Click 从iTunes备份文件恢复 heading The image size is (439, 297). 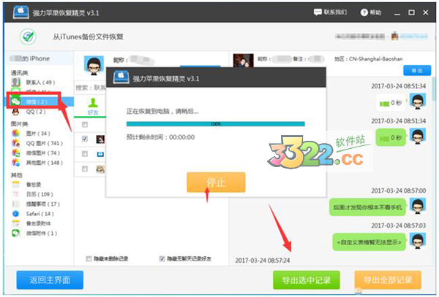tap(89, 36)
